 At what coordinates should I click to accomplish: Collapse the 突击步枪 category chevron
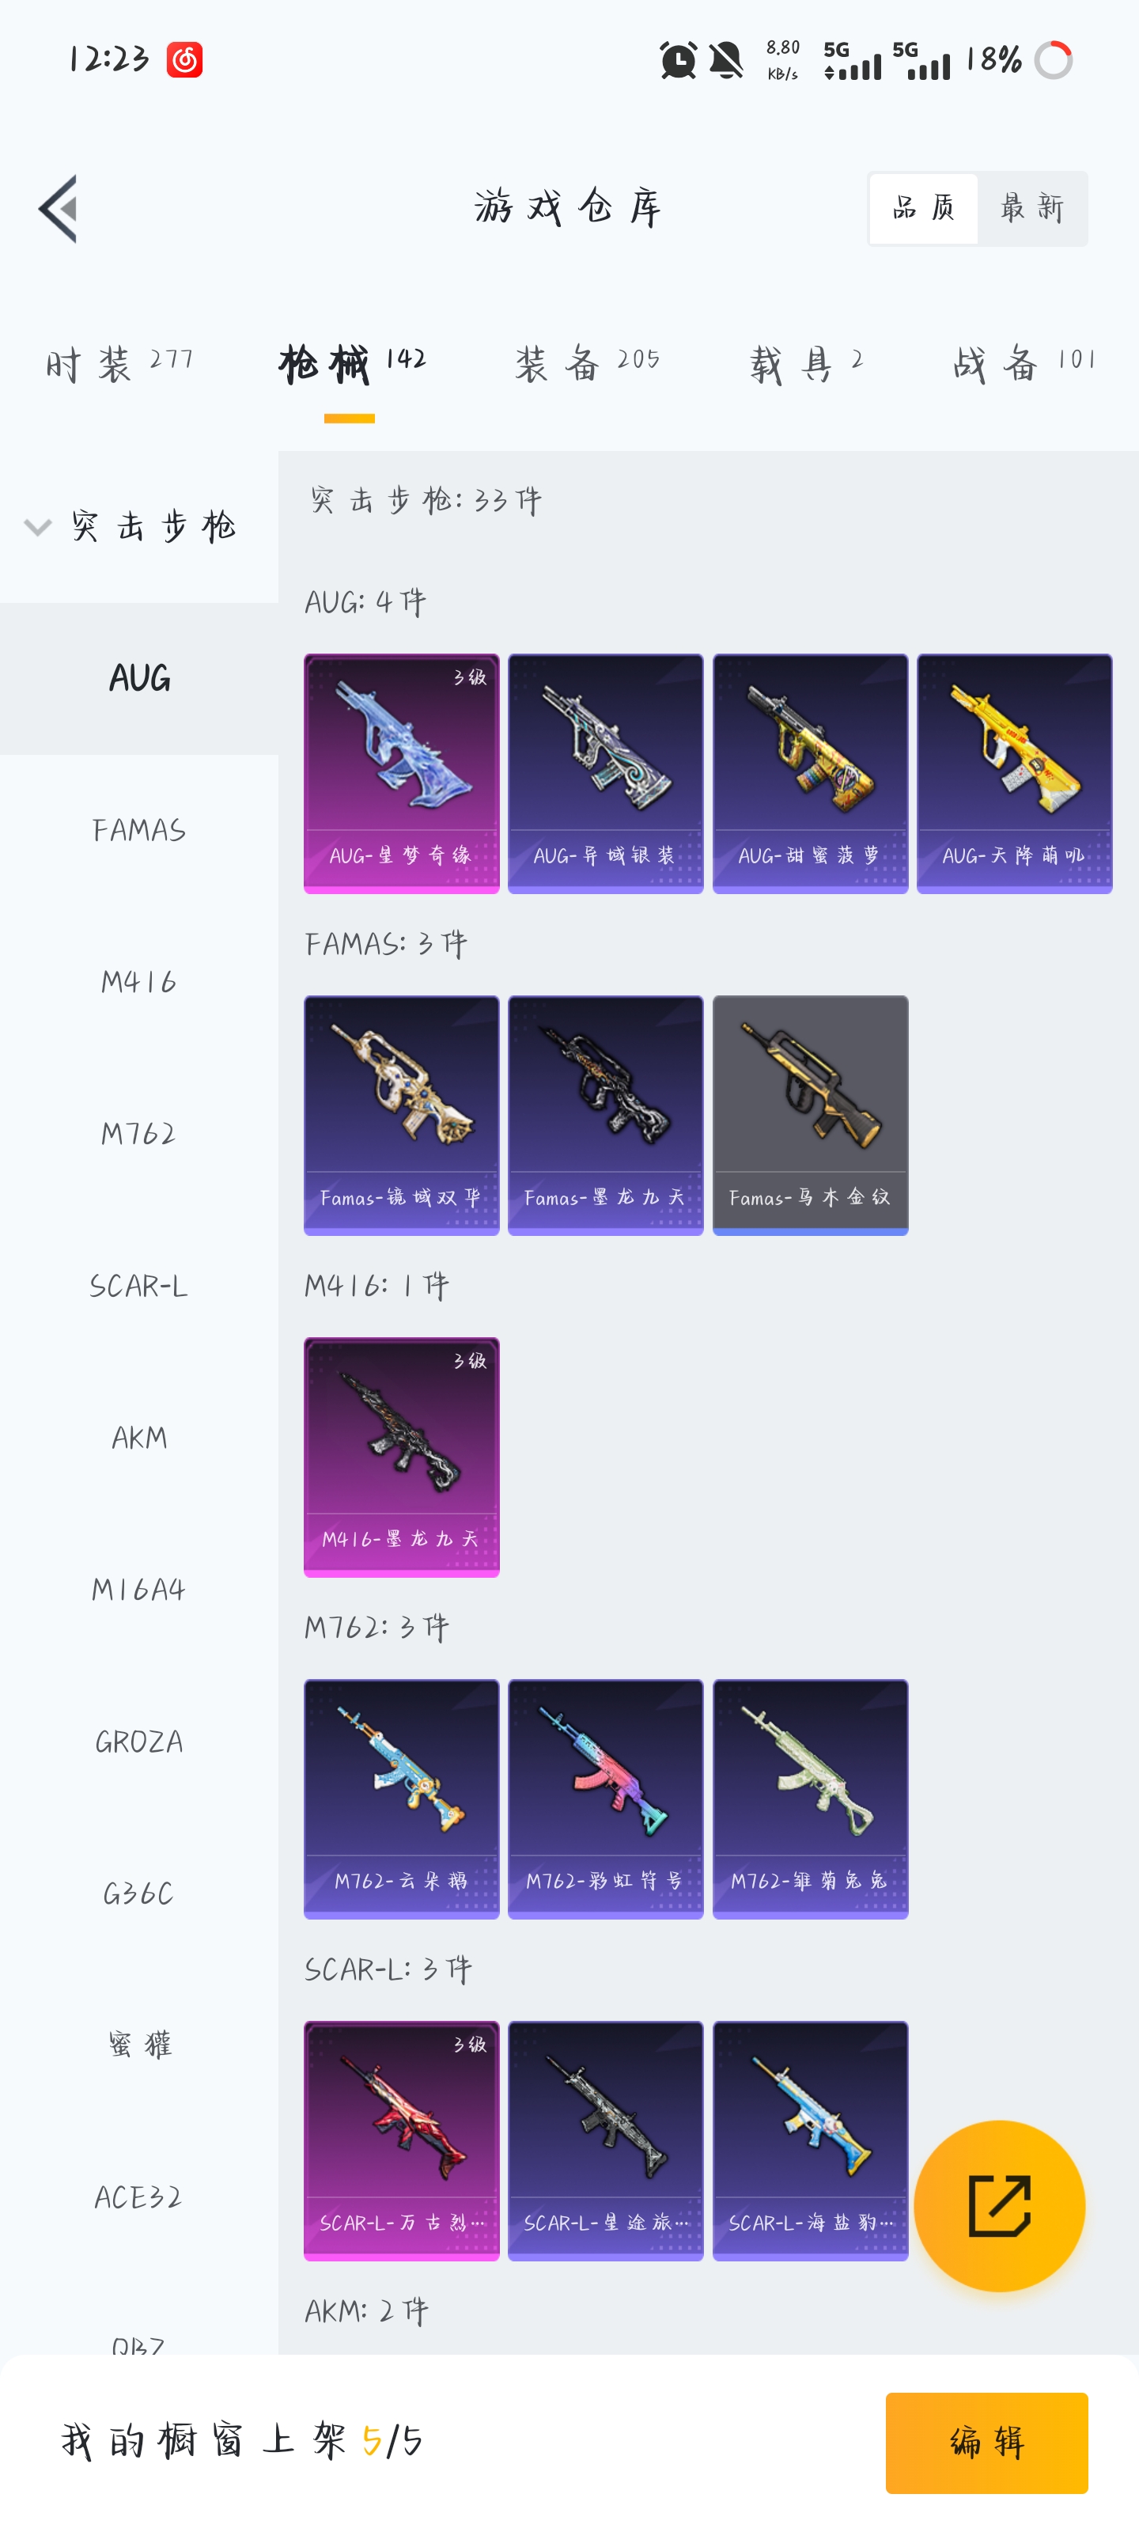coord(37,527)
